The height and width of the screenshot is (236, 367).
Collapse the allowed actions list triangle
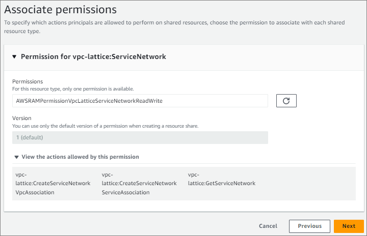[x=16, y=157]
